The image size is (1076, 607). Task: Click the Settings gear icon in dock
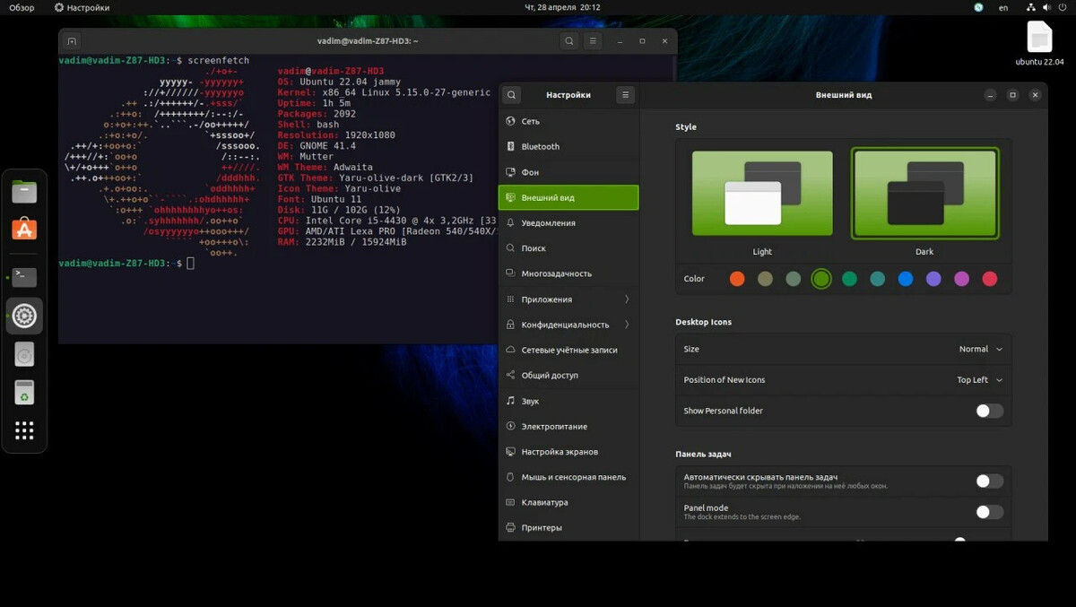[x=24, y=316]
